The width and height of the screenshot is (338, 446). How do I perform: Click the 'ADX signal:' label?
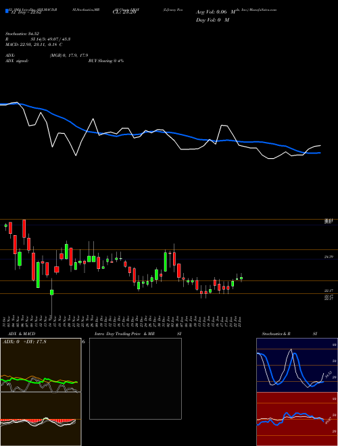coord(16,61)
